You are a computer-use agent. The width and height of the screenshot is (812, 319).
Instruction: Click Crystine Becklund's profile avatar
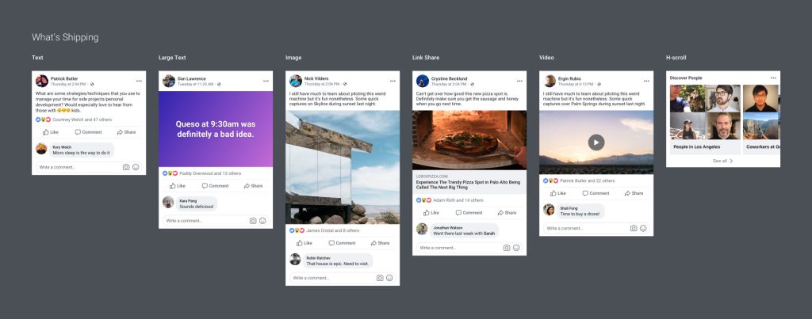click(423, 81)
